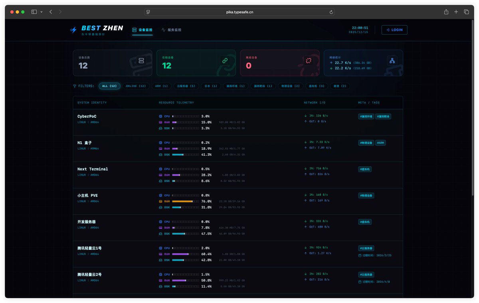This screenshot has height=303, width=479.
Task: Click the IN: 7.23 K/s value
Action: 320,142
